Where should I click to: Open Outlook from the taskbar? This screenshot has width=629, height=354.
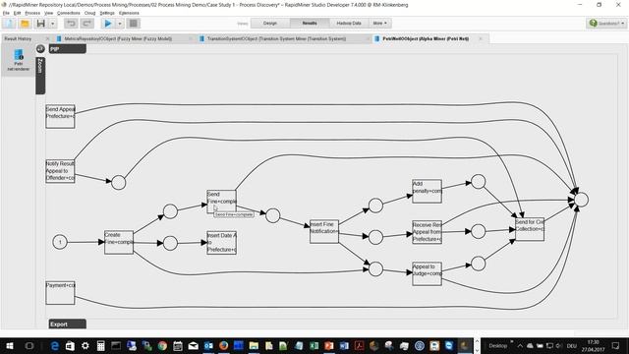[x=208, y=345]
